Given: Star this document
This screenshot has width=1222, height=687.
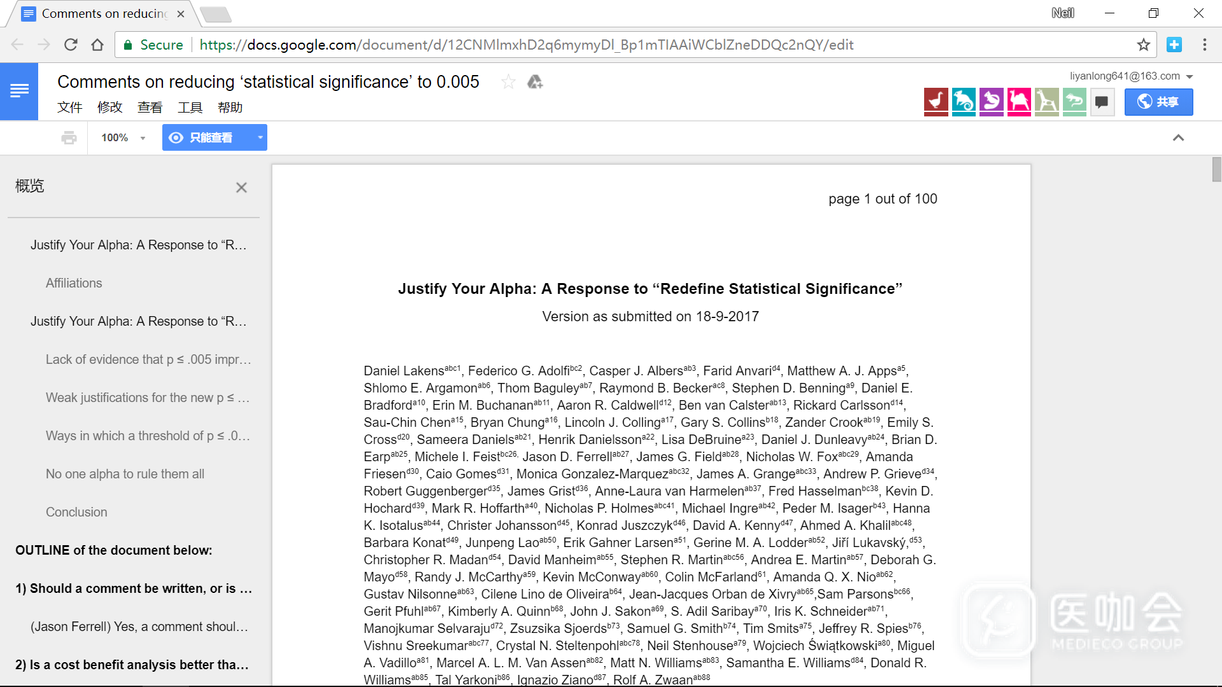Looking at the screenshot, I should click(508, 82).
